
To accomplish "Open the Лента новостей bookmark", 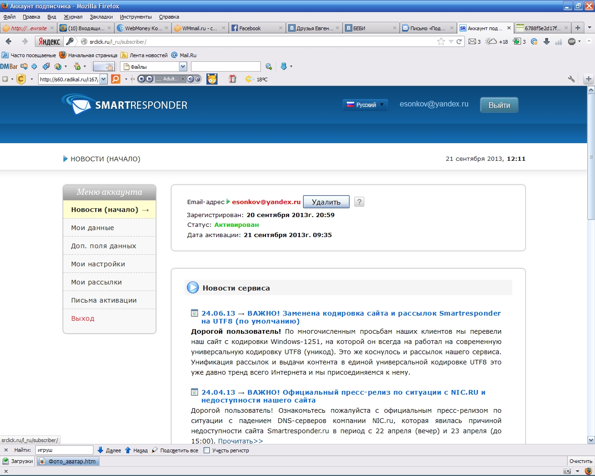I will coord(144,55).
